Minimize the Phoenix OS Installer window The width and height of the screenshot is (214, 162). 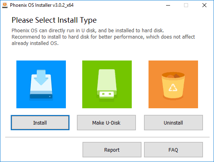pos(168,5)
